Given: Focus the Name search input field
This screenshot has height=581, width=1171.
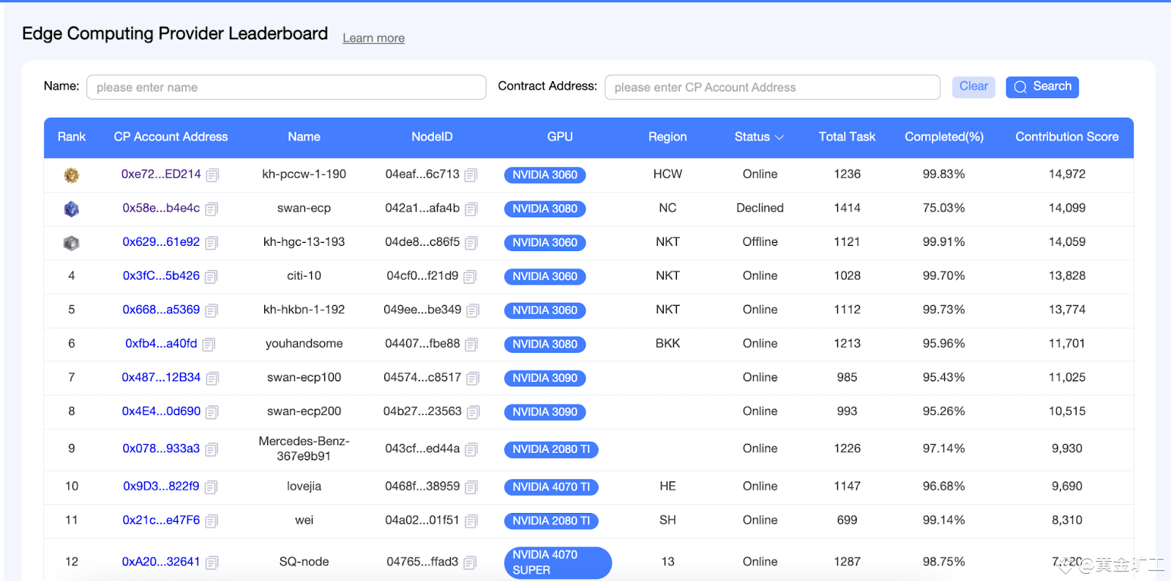Looking at the screenshot, I should tap(286, 87).
